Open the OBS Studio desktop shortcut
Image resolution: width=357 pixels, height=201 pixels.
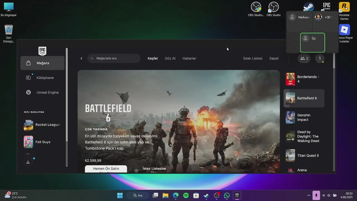point(274,9)
